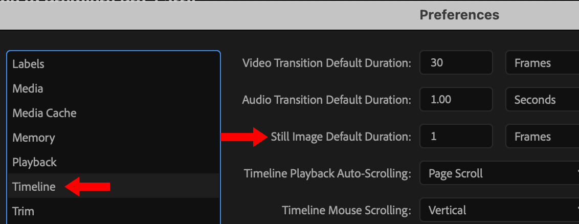Click the Timeline Playback Auto-Scrolling label
This screenshot has height=224, width=579.
(328, 173)
